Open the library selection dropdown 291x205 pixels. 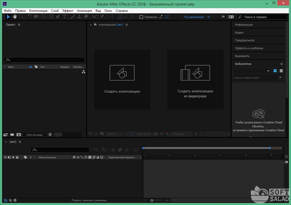point(252,71)
